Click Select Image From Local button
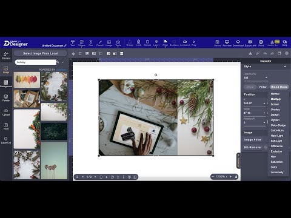Image resolution: width=291 pixels, height=218 pixels. [40, 53]
